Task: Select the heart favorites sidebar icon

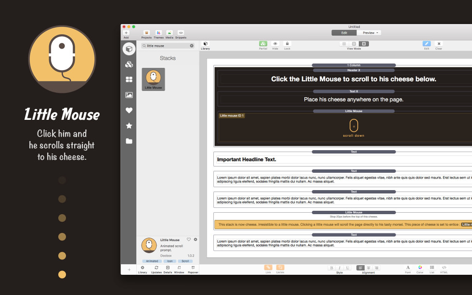Action: pyautogui.click(x=129, y=110)
